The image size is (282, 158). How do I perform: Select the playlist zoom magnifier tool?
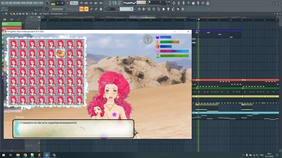(x=33, y=14)
